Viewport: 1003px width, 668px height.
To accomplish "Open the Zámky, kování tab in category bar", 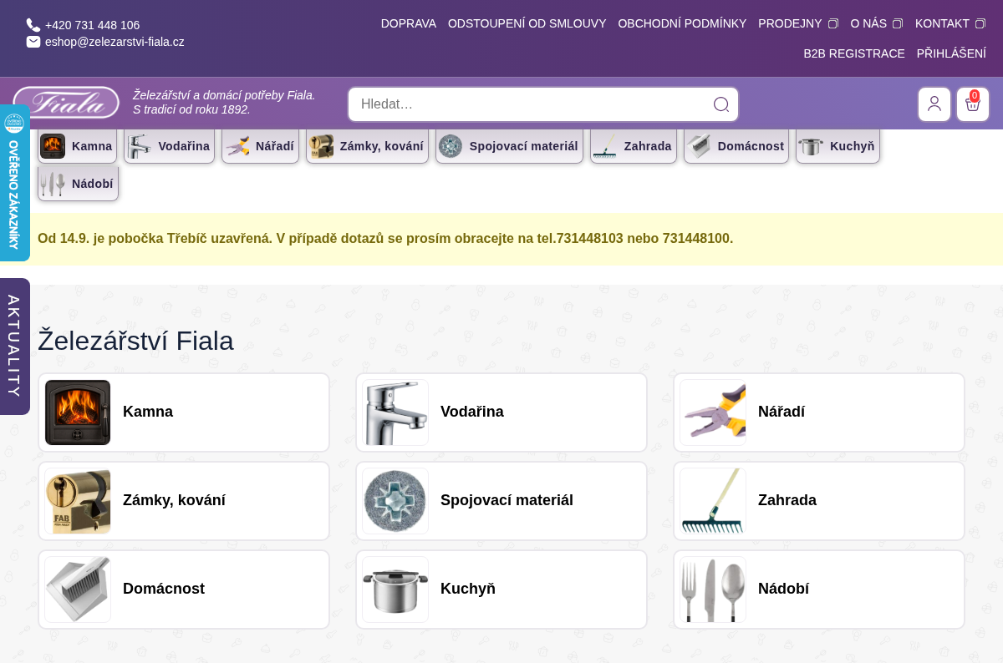I will [x=367, y=146].
